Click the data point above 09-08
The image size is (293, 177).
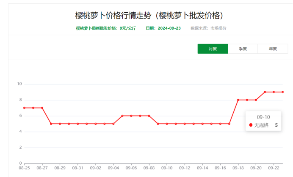click(149, 116)
